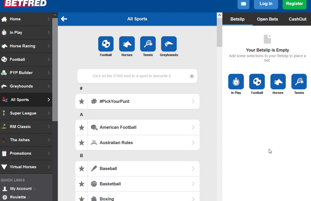Viewport: 311px width, 201px height.
Task: Click the green Register button
Action: pyautogui.click(x=294, y=4)
